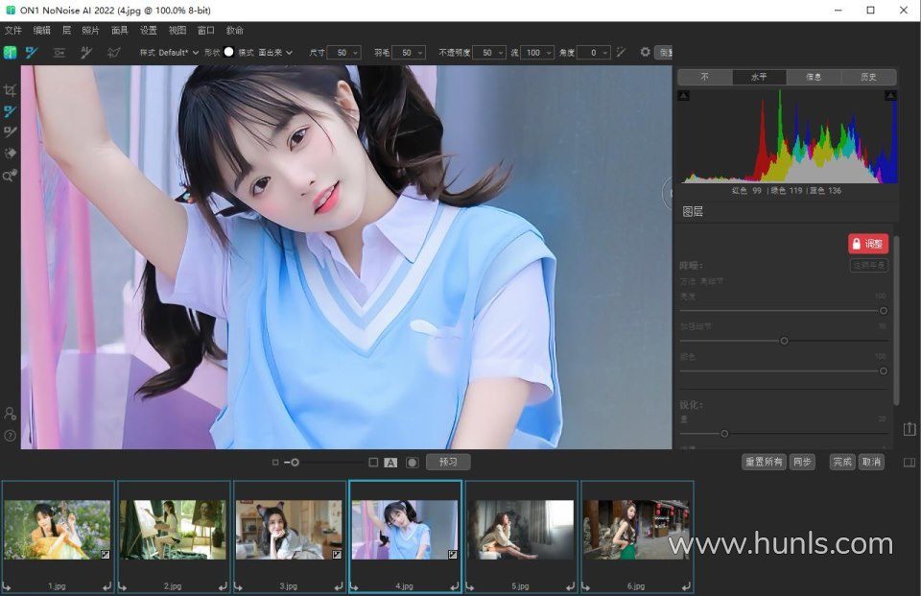Screen dimensions: 921x596
Task: Toggle the right panel visibility icon
Action: tap(909, 463)
